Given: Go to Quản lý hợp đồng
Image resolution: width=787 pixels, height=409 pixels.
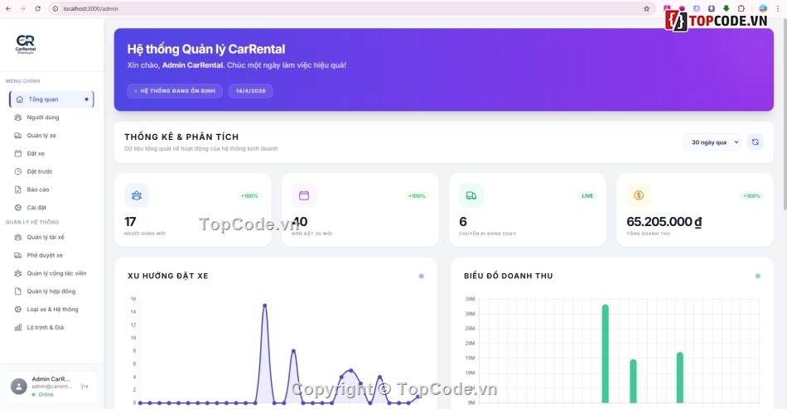Looking at the screenshot, I should (x=51, y=291).
